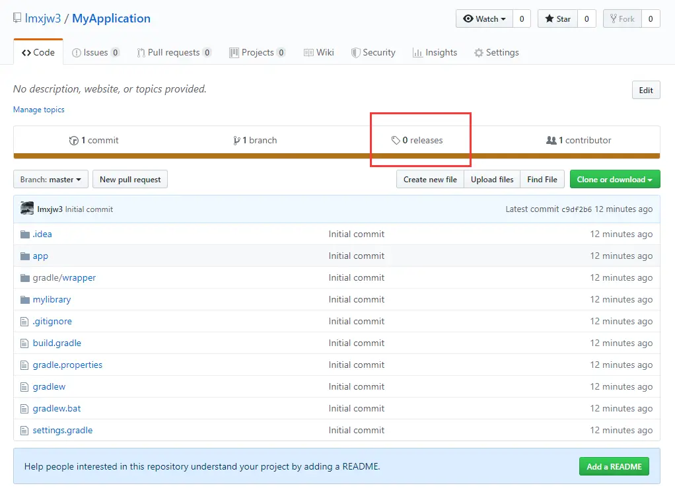Viewport: 675px width, 496px height.
Task: Go to the Projects tab
Action: [258, 53]
